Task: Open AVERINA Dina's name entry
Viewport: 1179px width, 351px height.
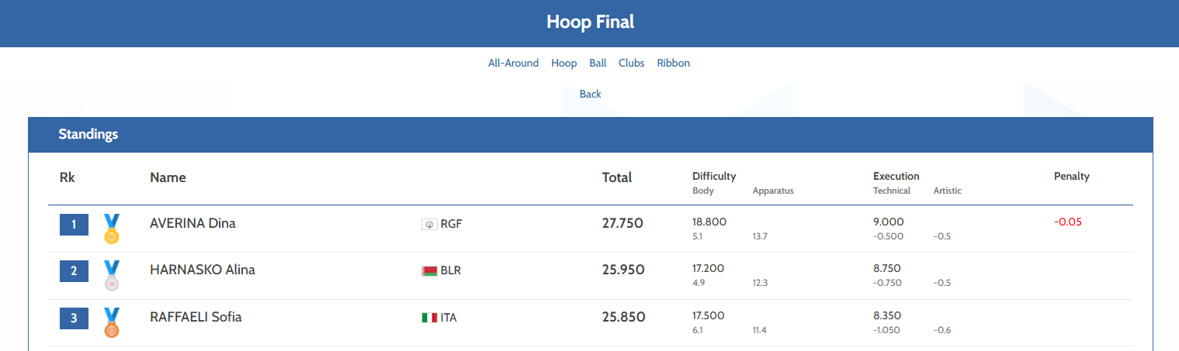Action: tap(192, 224)
